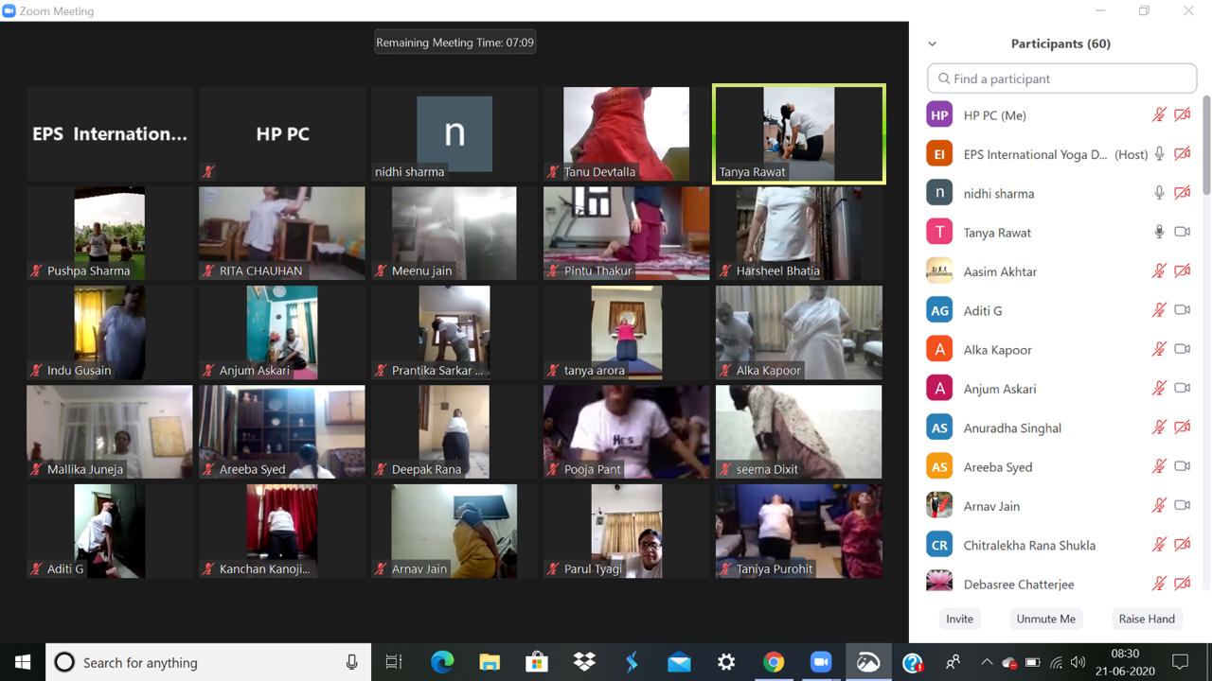Click Areeba Syed's muted mic icon in list
The width and height of the screenshot is (1212, 681).
pos(1159,466)
